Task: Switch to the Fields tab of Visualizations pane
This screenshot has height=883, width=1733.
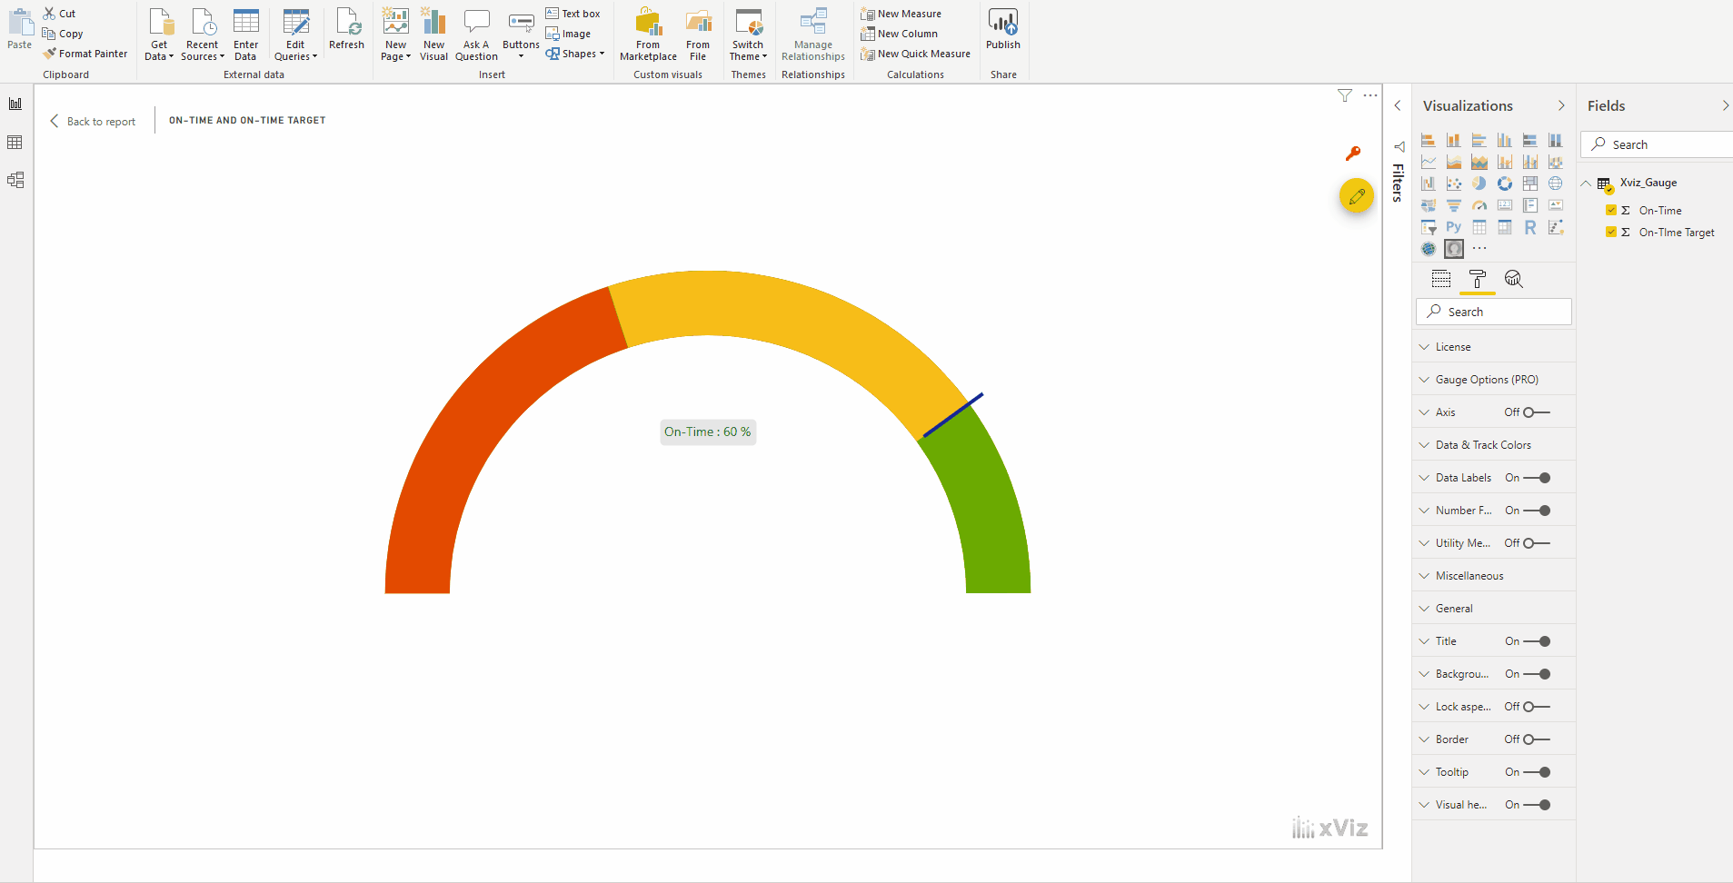Action: [1441, 279]
